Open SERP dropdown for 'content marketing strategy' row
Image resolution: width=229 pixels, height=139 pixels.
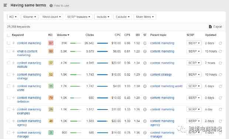(x=194, y=74)
